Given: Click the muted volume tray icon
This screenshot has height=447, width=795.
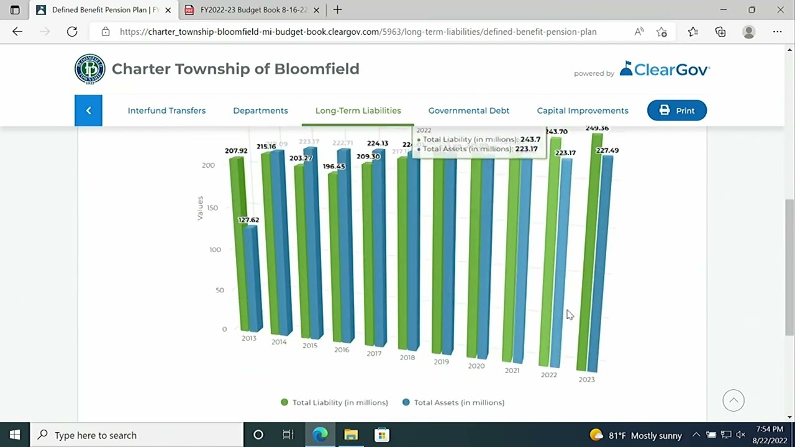Looking at the screenshot, I should [740, 435].
